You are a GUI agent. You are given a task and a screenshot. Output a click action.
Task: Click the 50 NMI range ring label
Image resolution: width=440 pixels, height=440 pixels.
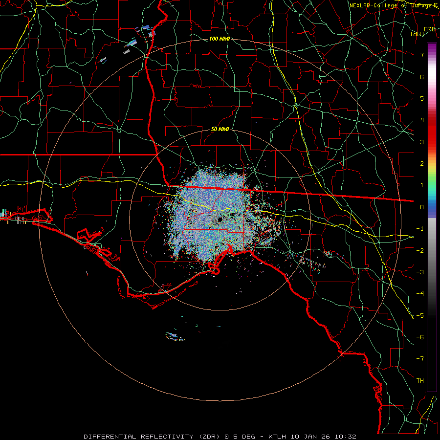(220, 129)
